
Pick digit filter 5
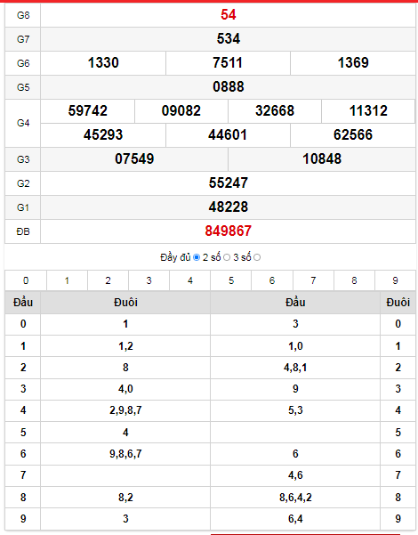[x=231, y=280]
